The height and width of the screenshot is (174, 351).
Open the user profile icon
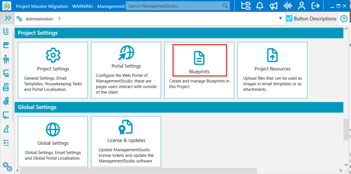pyautogui.click(x=302, y=6)
